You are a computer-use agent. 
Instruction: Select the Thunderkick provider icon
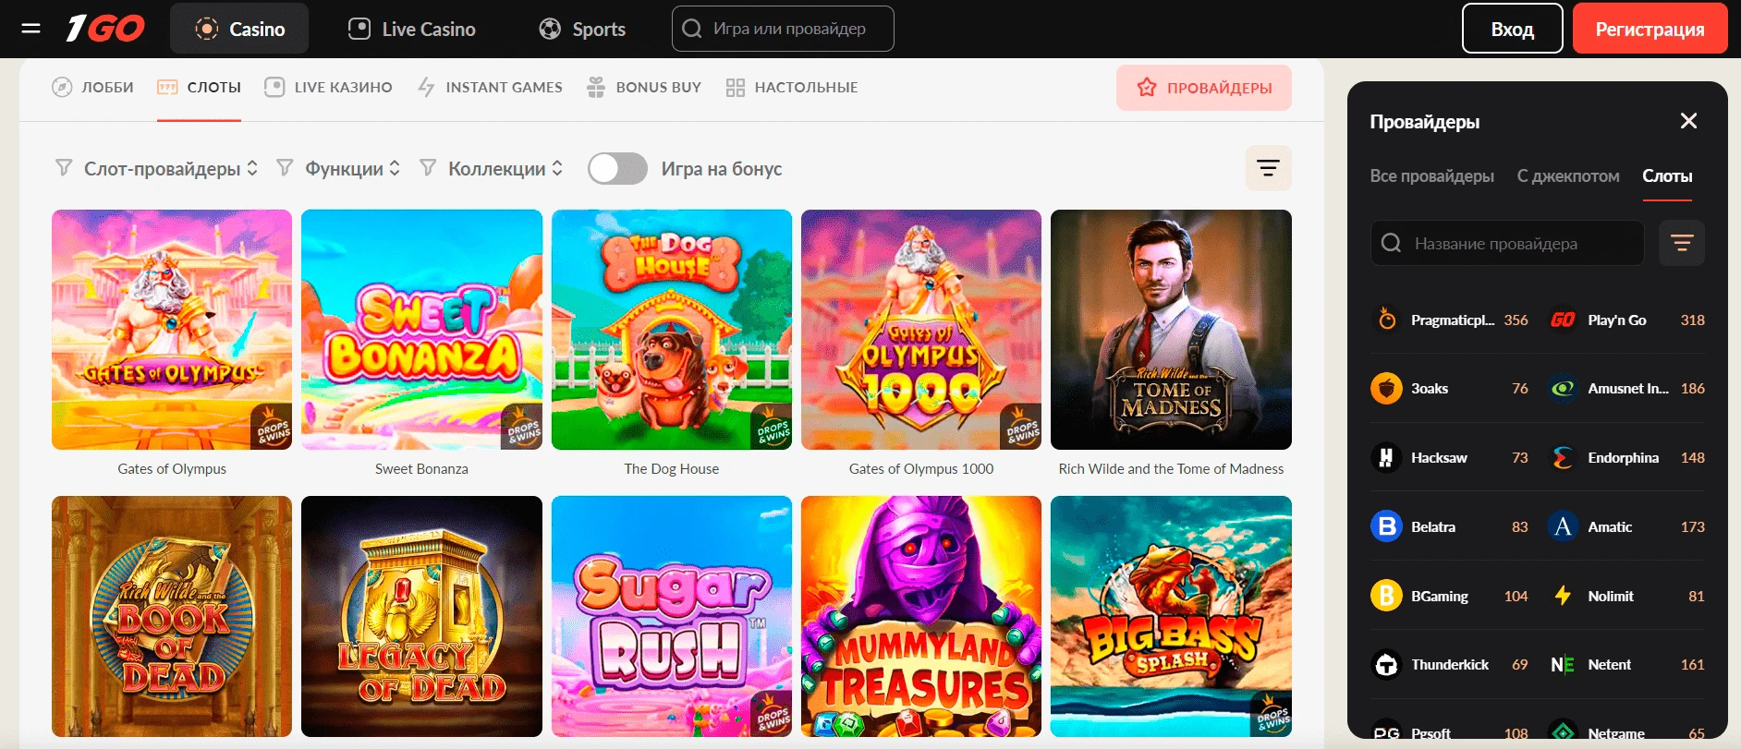(x=1386, y=665)
